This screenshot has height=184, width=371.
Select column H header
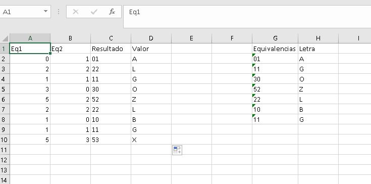(x=318, y=38)
